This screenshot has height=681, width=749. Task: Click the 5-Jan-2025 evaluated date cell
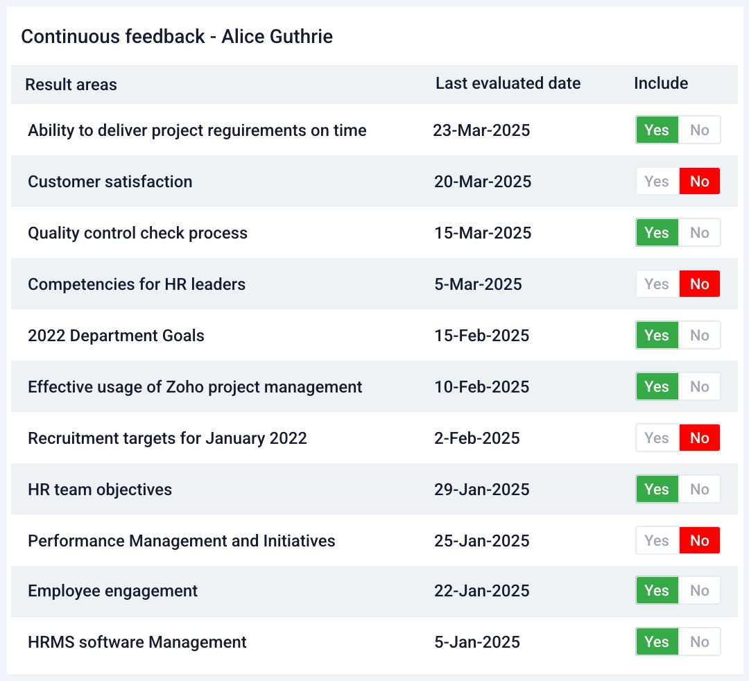point(477,642)
